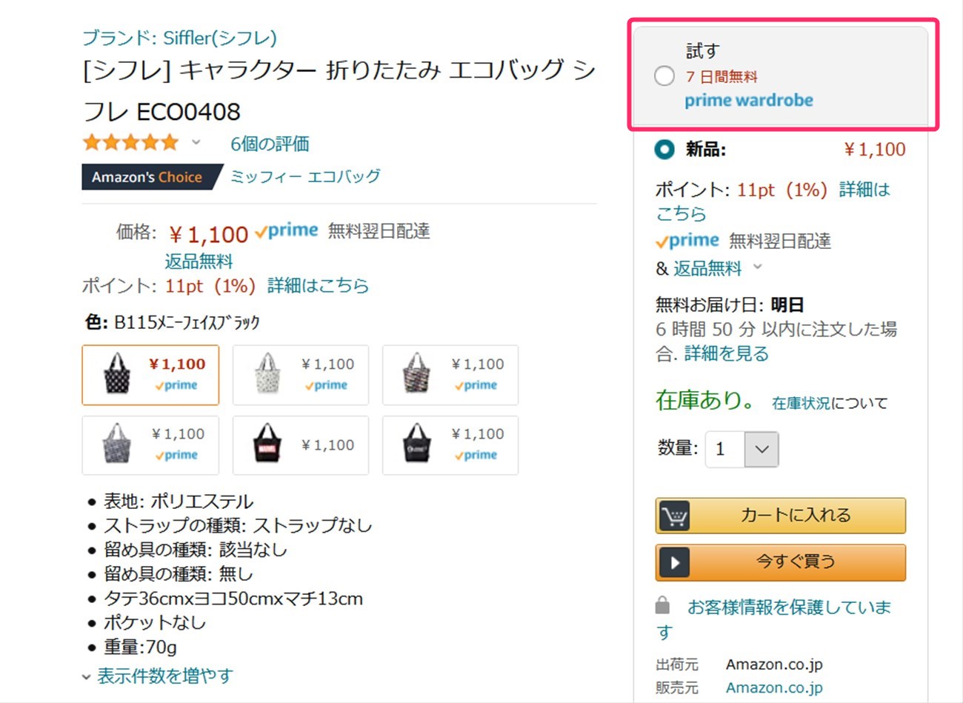Click the cart icon on Add to Cart button
The height and width of the screenshot is (703, 963).
click(673, 516)
